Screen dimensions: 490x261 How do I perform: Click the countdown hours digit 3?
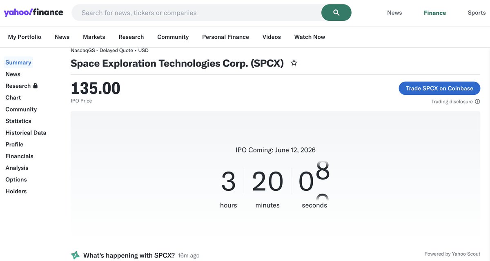click(x=228, y=182)
